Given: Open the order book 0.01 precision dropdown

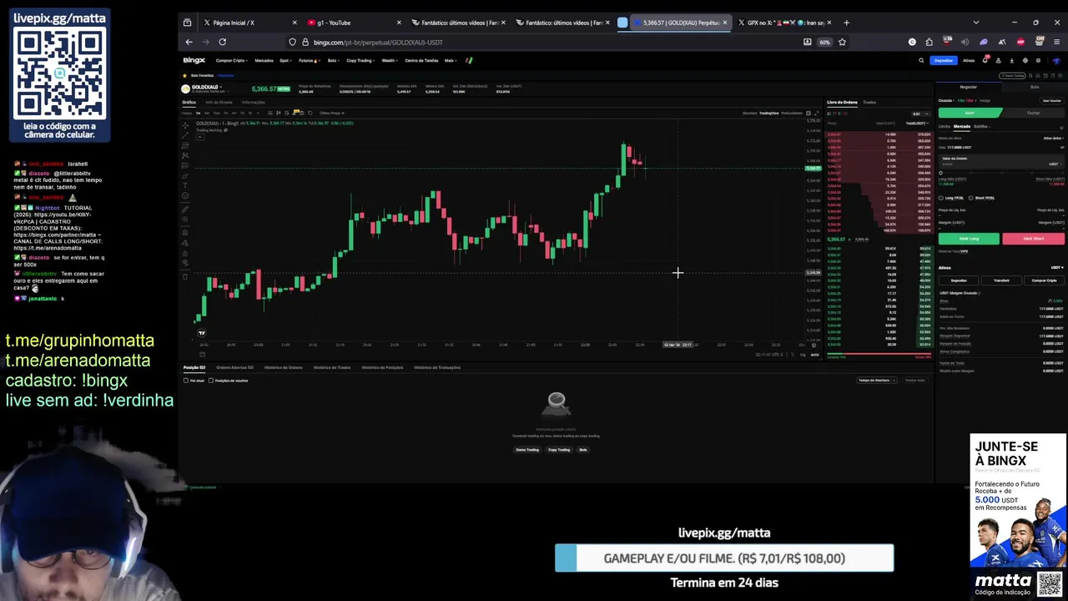Looking at the screenshot, I should (921, 114).
